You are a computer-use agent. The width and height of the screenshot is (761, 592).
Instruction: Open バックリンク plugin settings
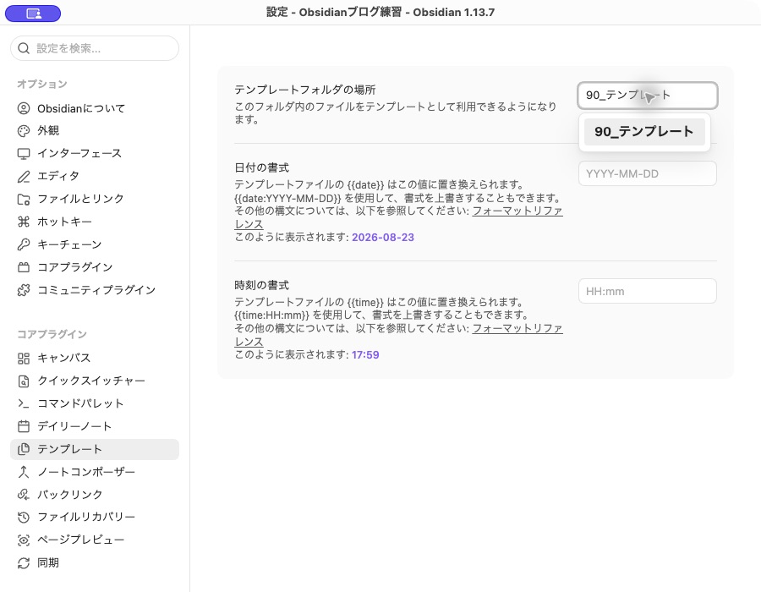[95, 495]
